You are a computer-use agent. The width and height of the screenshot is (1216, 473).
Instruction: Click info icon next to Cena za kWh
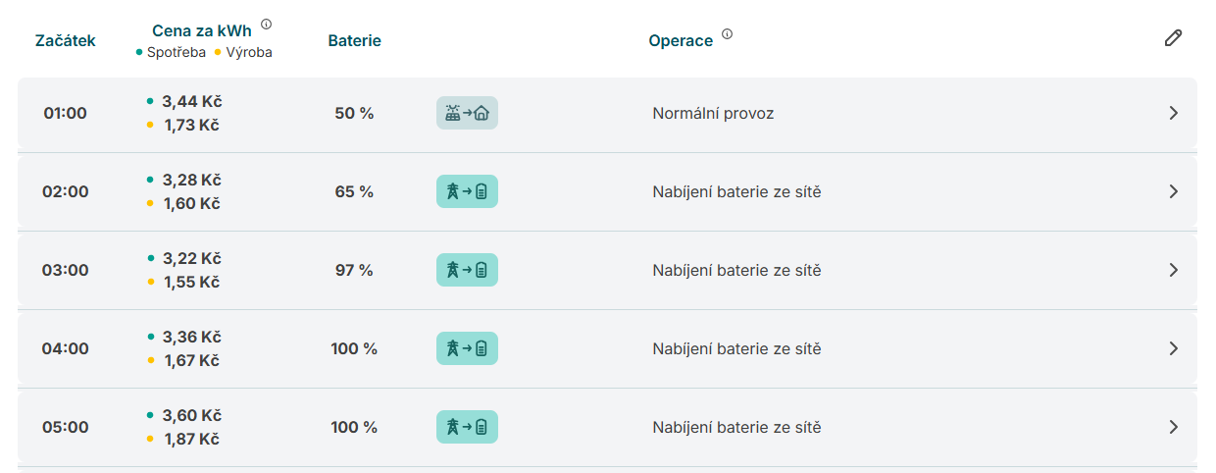(267, 25)
